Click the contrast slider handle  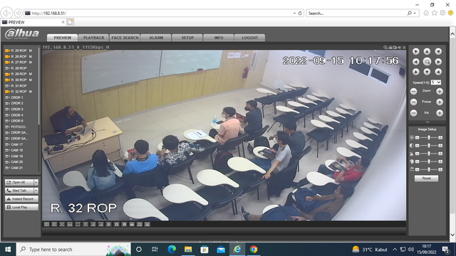429,145
